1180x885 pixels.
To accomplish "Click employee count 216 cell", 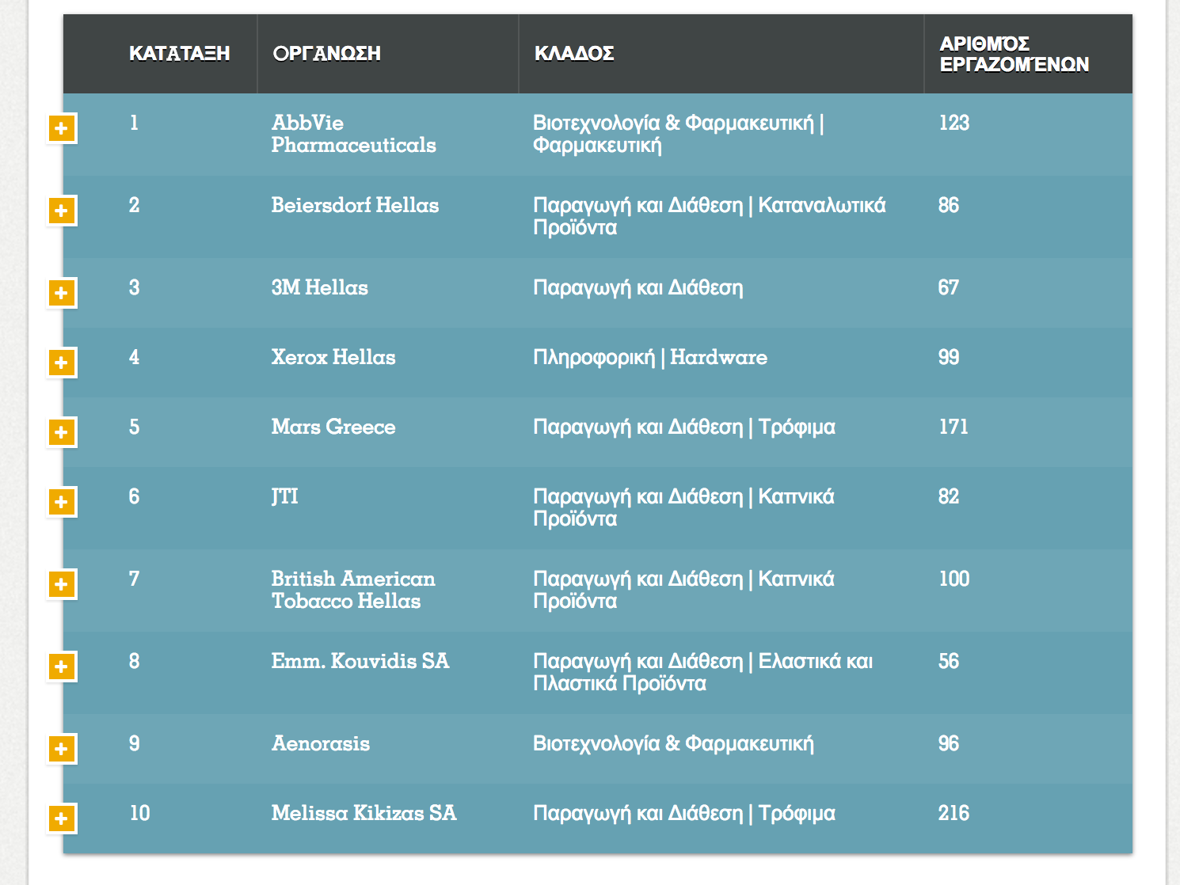I will 954,813.
